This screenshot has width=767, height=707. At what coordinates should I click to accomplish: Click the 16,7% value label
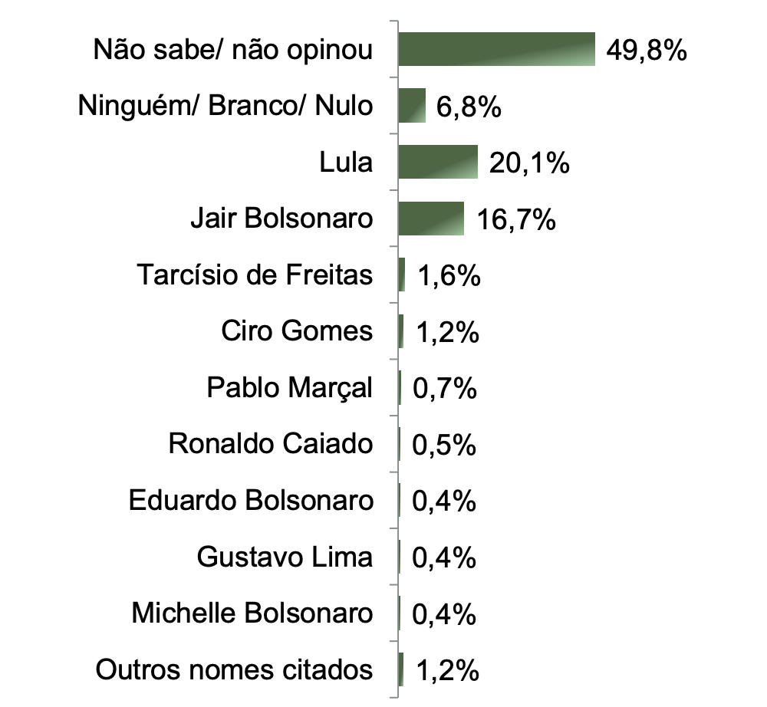point(515,219)
